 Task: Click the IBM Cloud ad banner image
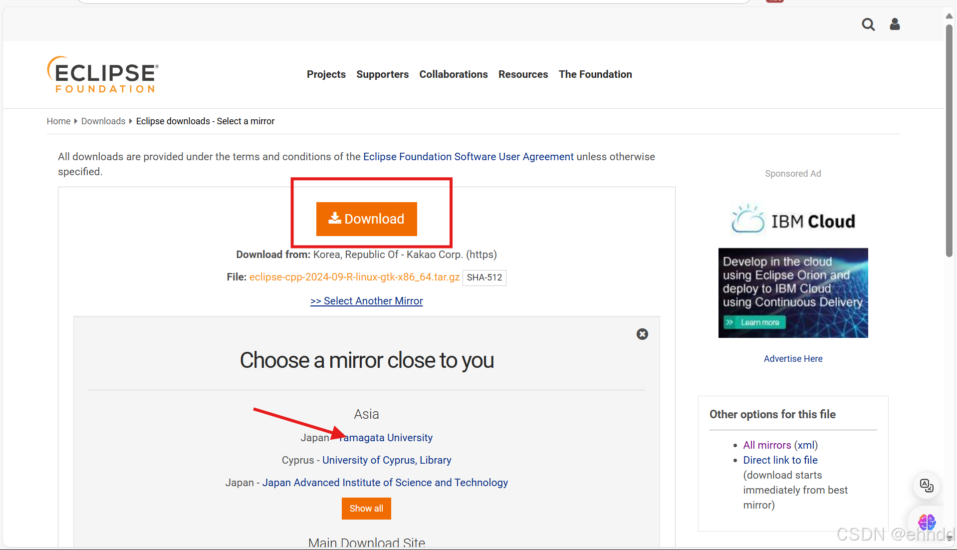tap(793, 293)
